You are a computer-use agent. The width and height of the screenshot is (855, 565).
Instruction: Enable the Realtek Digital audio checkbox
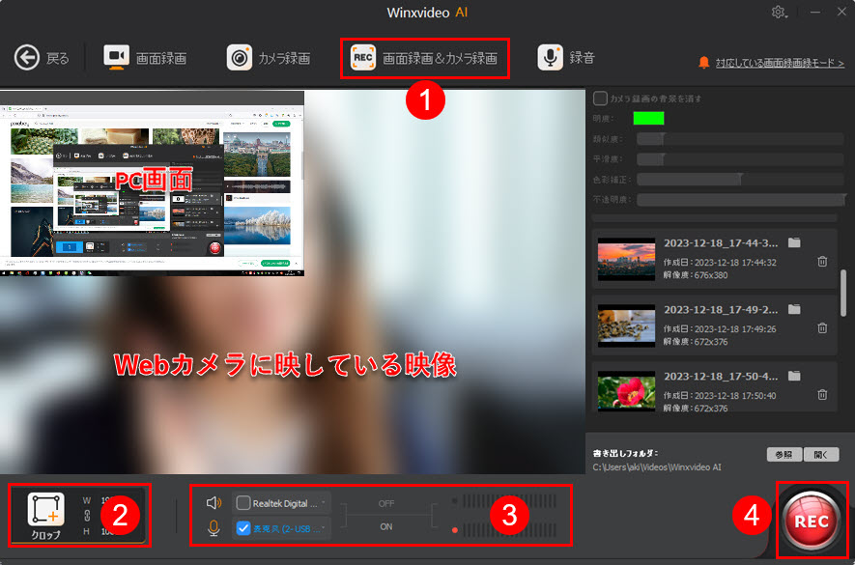(x=243, y=503)
